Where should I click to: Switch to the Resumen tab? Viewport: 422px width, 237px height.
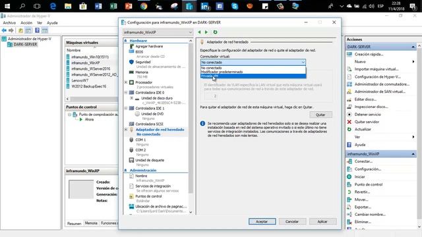[74, 223]
